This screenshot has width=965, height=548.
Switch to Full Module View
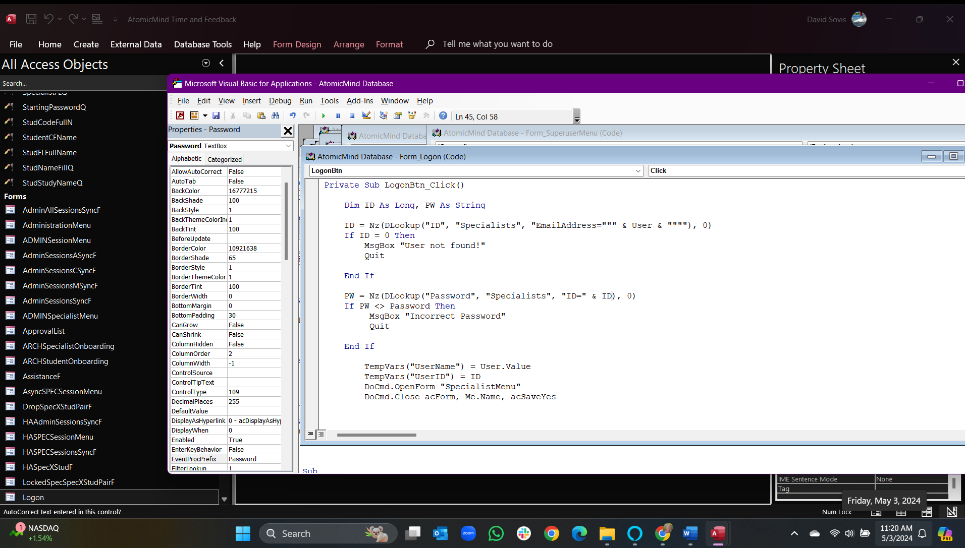coord(321,434)
